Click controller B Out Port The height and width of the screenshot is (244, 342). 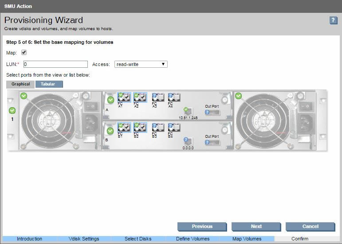tap(212, 142)
